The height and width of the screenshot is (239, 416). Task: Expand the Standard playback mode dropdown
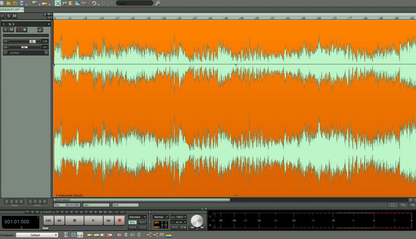click(x=137, y=217)
